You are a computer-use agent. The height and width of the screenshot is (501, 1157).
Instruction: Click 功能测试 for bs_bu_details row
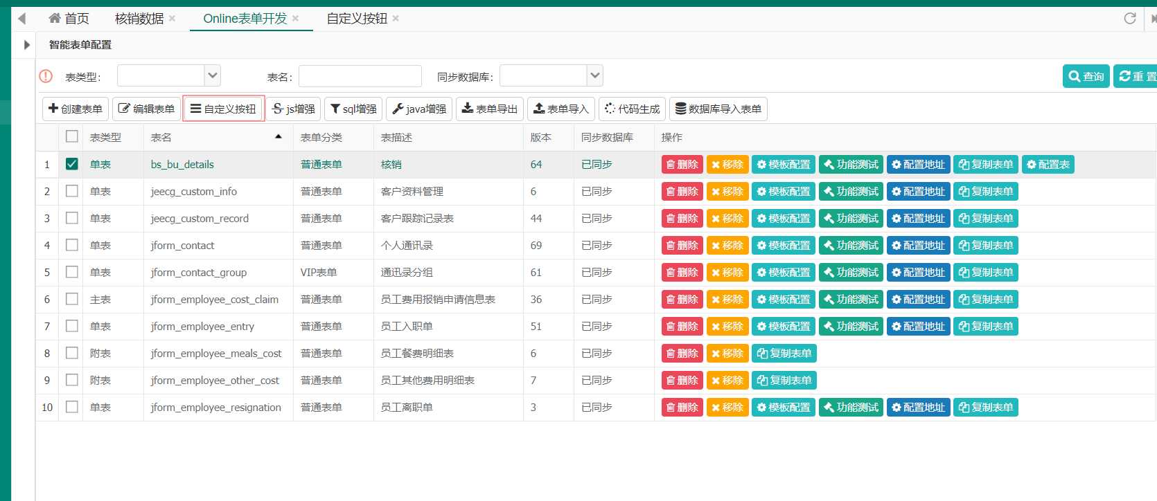point(851,165)
